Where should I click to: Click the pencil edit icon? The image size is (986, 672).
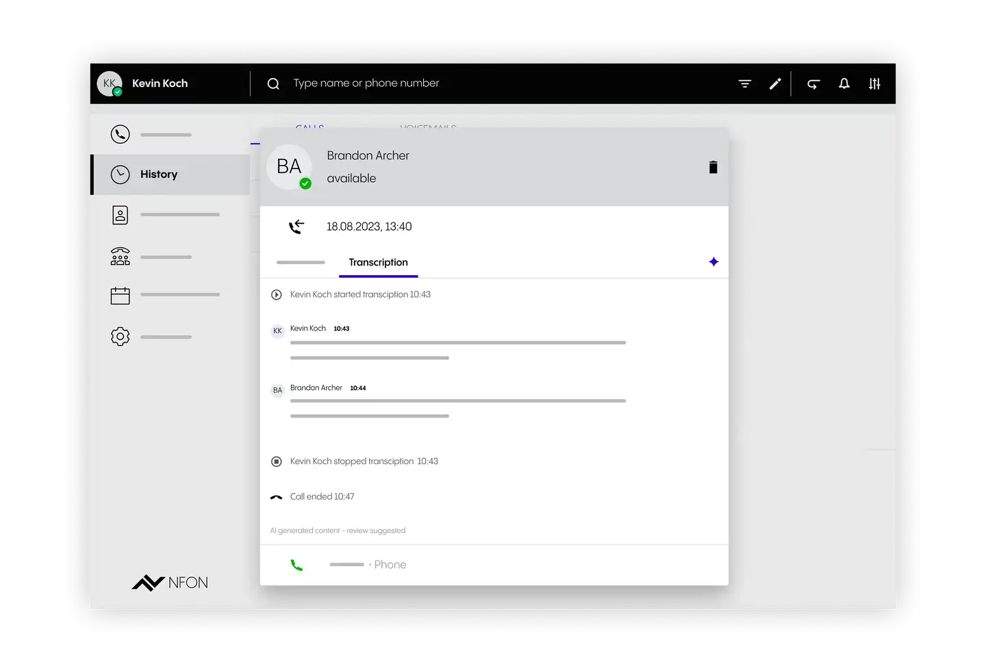click(x=775, y=83)
